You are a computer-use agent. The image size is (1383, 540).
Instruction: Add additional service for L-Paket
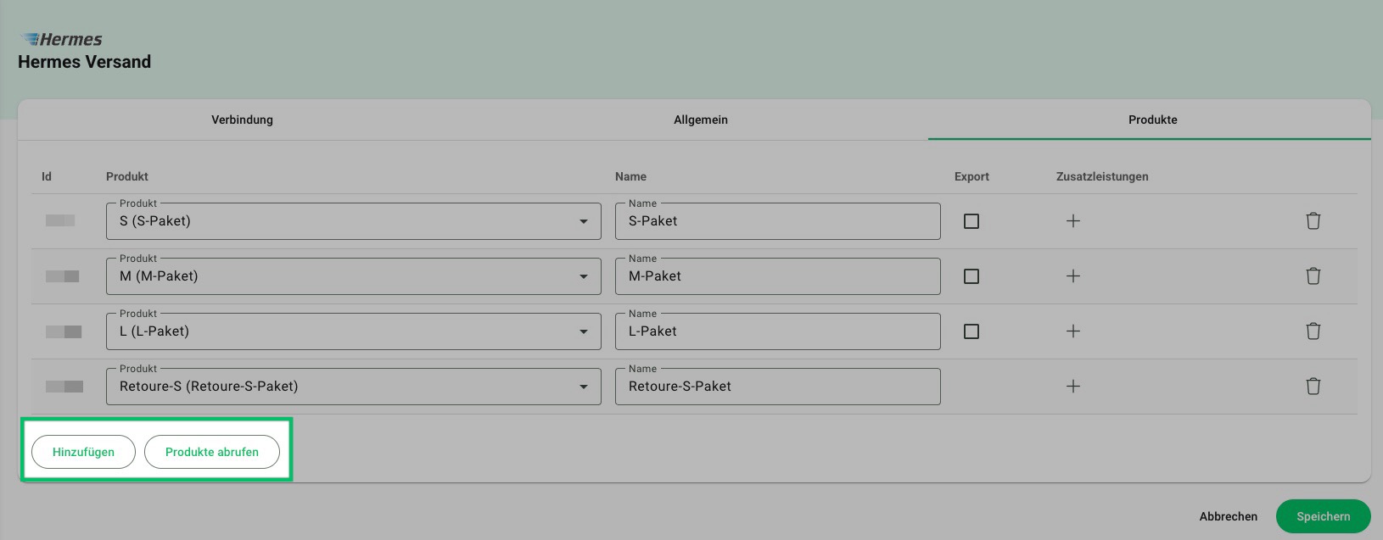click(x=1072, y=331)
